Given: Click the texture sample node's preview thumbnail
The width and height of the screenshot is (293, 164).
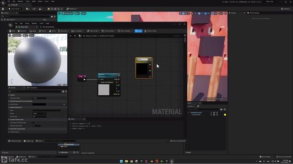Looking at the screenshot, I should (x=104, y=90).
